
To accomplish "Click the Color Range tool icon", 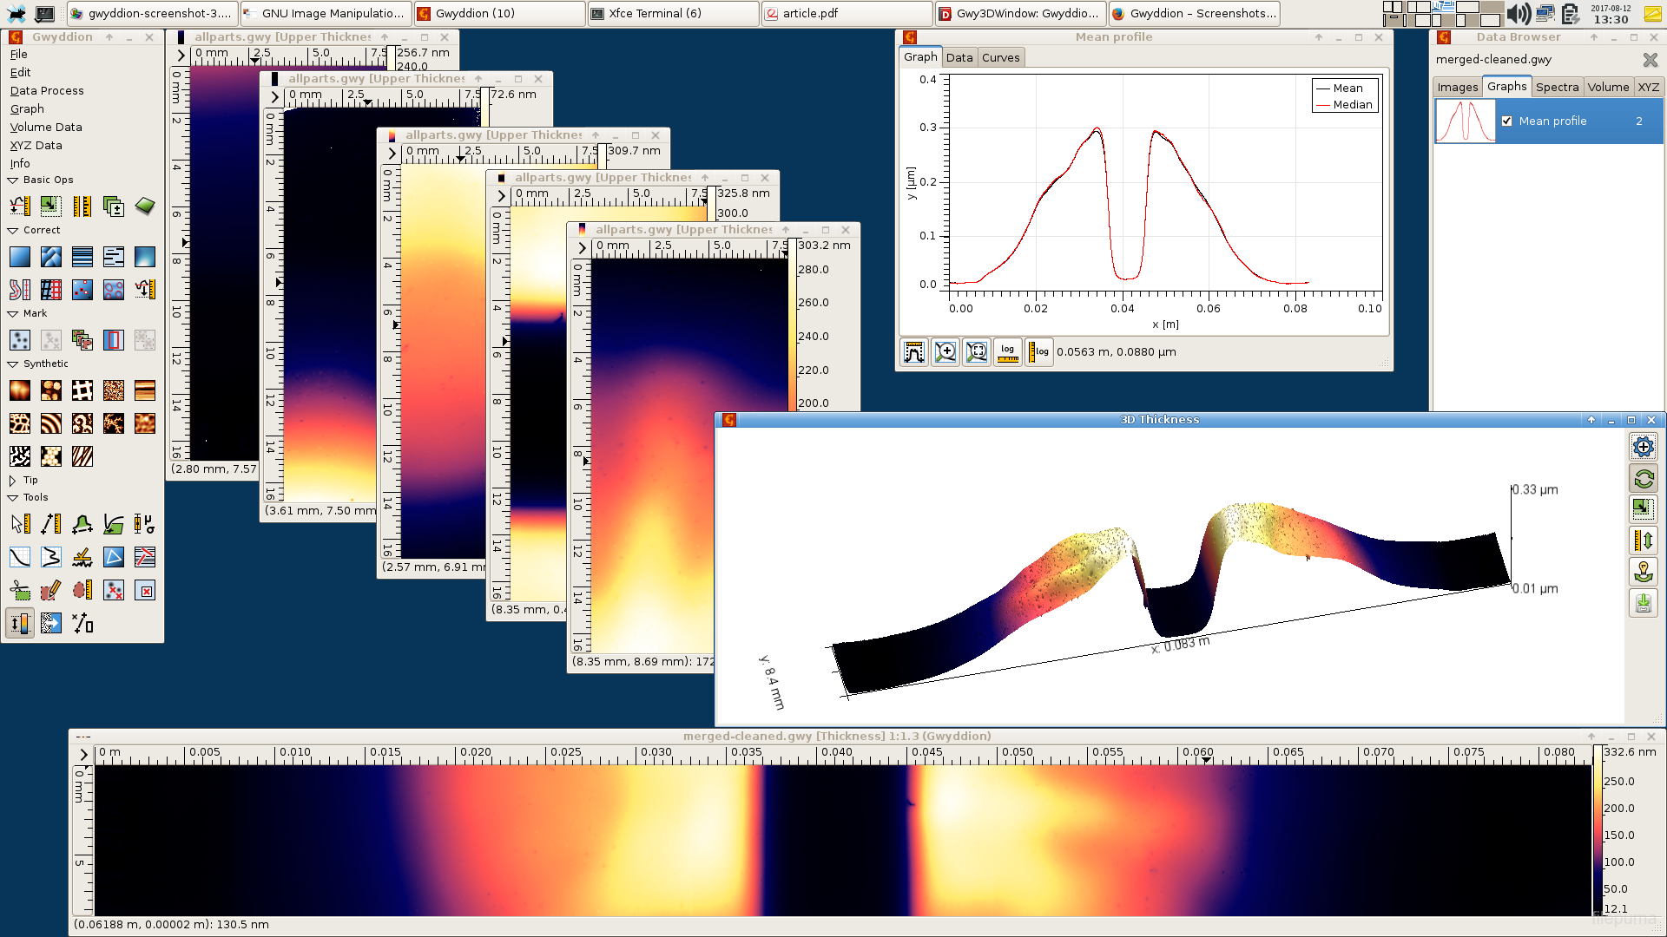I will 19,623.
